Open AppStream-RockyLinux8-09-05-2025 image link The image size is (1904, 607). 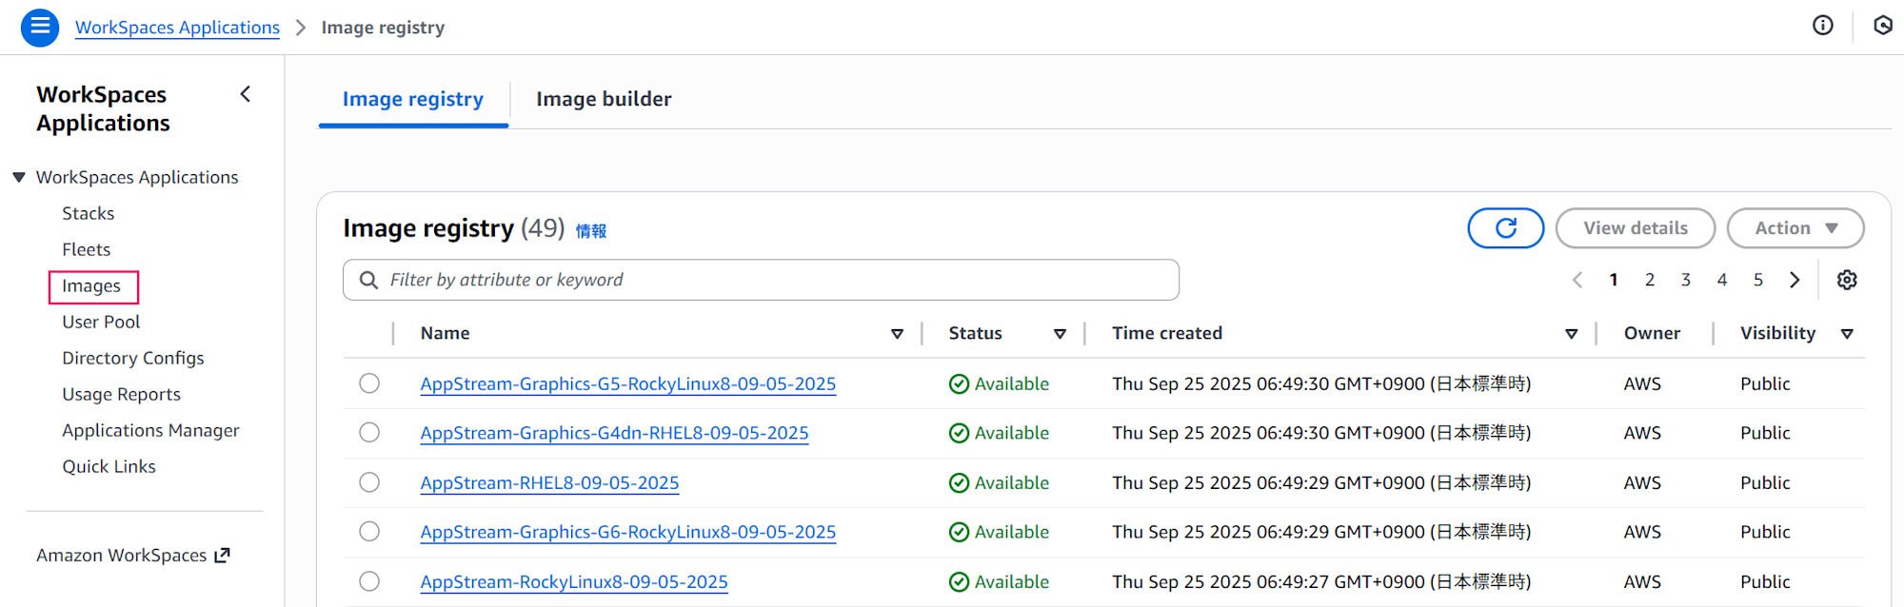tap(574, 582)
